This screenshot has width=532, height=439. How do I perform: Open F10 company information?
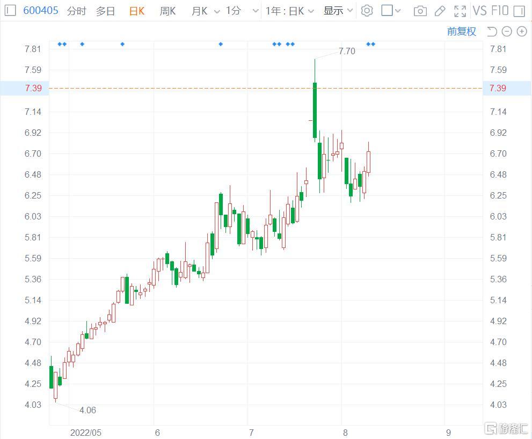coord(500,11)
